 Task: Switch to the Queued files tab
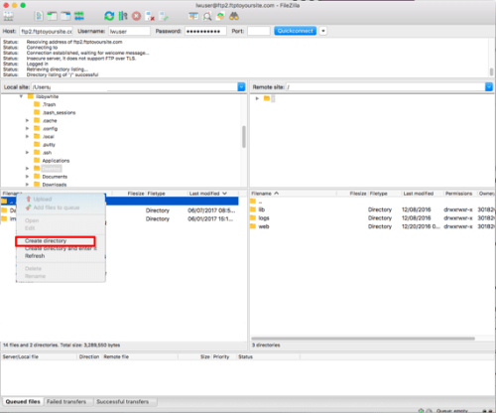(x=23, y=401)
